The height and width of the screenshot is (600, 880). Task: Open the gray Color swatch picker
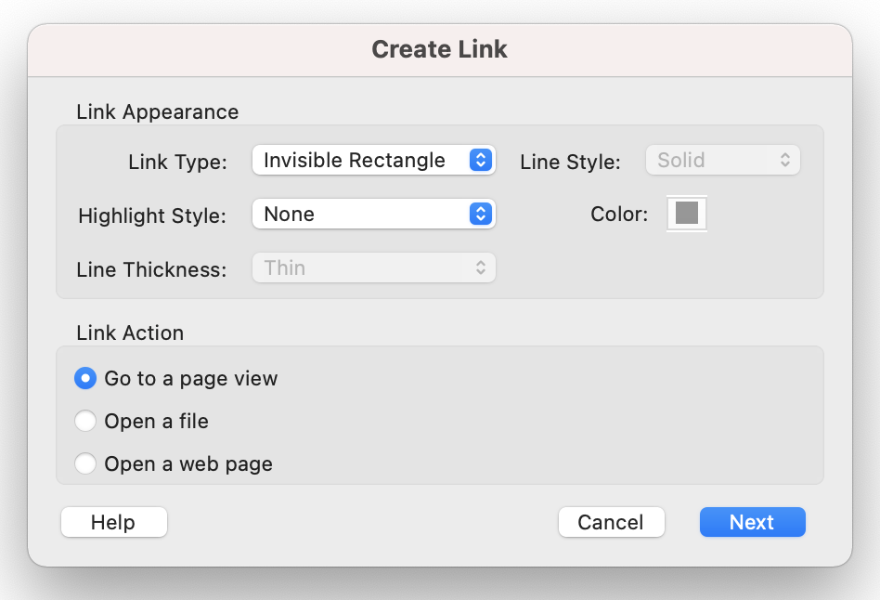click(x=687, y=214)
